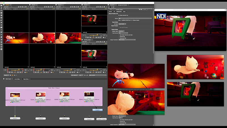Collapse the Graded_Output properties disclosure arrow

tap(109, 10)
